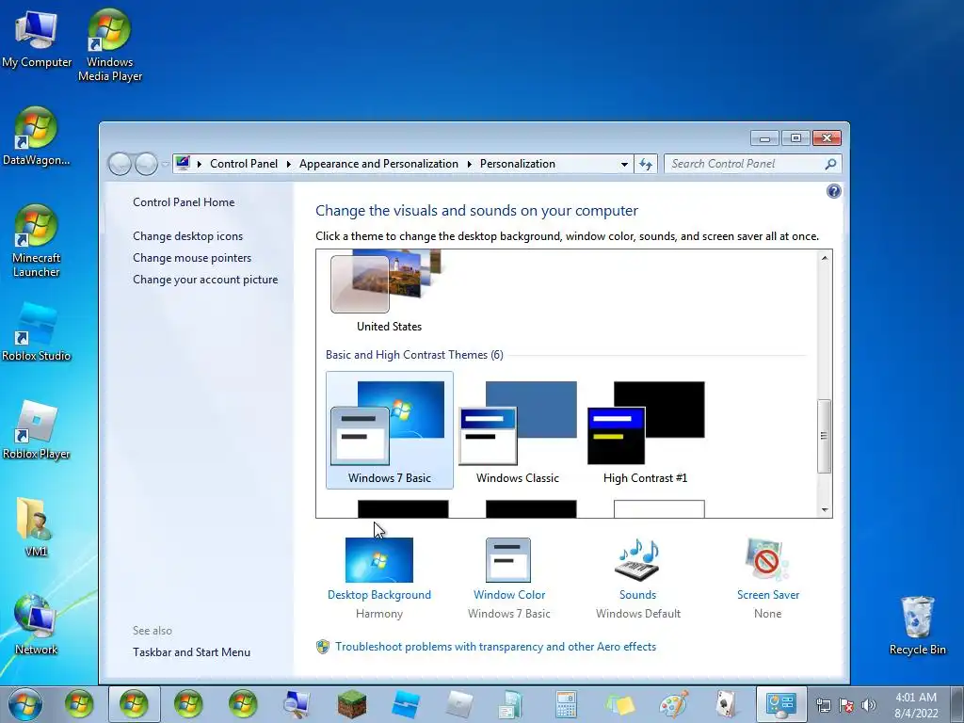
Task: Select Roblox Studio desktop shortcut
Action: coord(36,332)
